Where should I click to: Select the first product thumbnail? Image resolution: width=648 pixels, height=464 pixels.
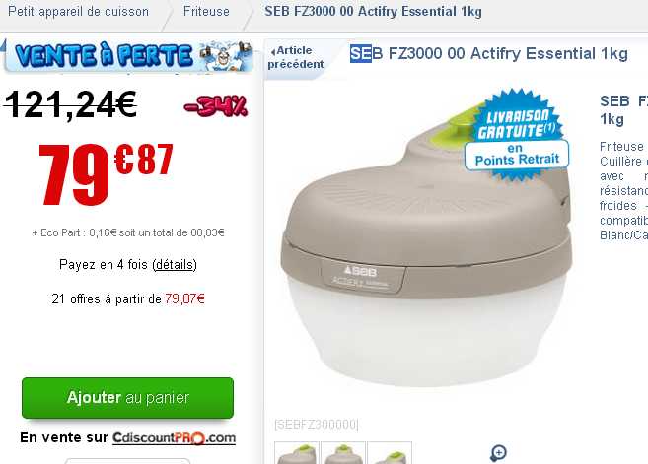point(297,453)
